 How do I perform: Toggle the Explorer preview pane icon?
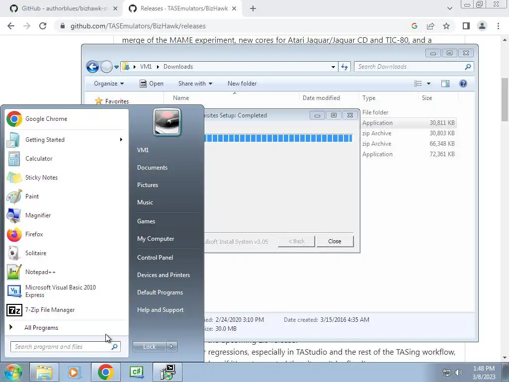click(445, 84)
